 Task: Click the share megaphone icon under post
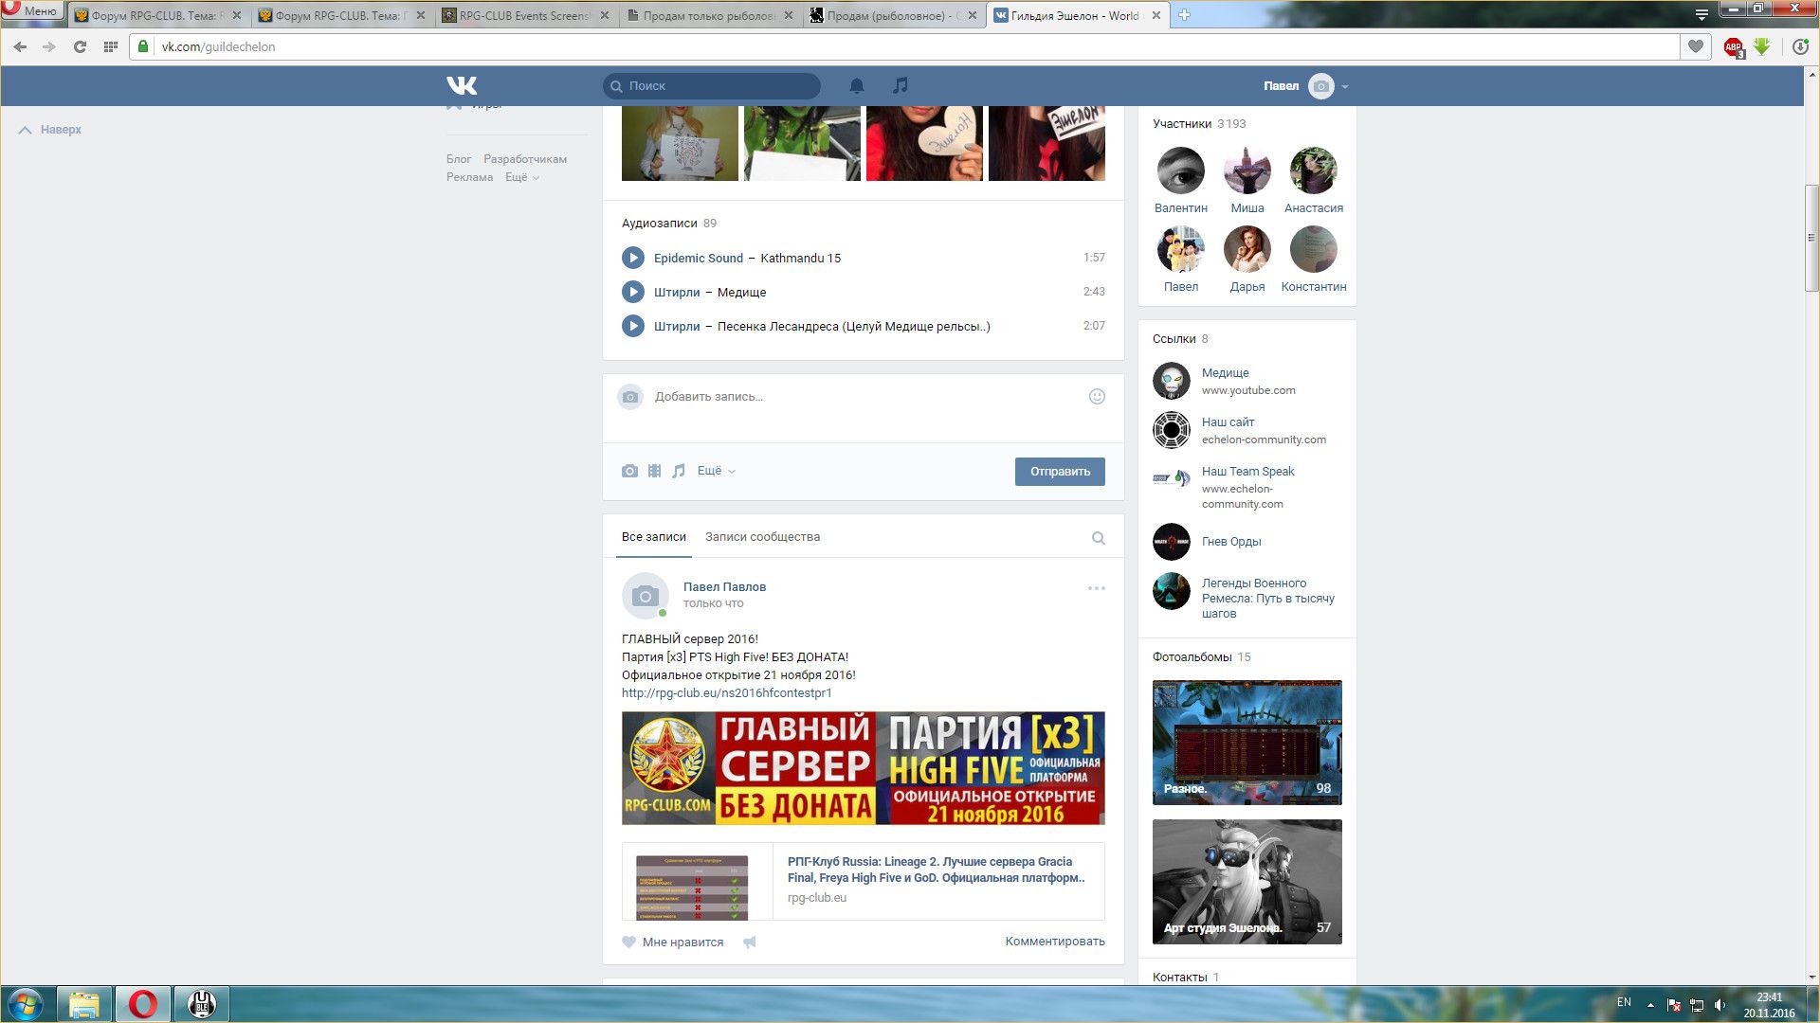750,942
